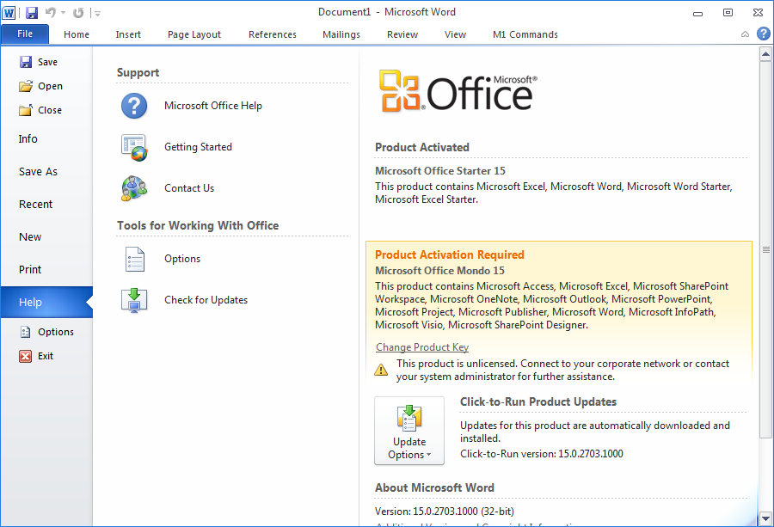774x527 pixels.
Task: Open the Mailings ribbon tab
Action: [x=341, y=34]
